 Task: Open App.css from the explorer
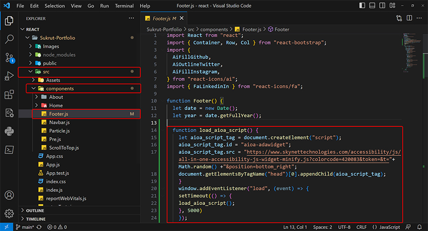tap(79, 156)
